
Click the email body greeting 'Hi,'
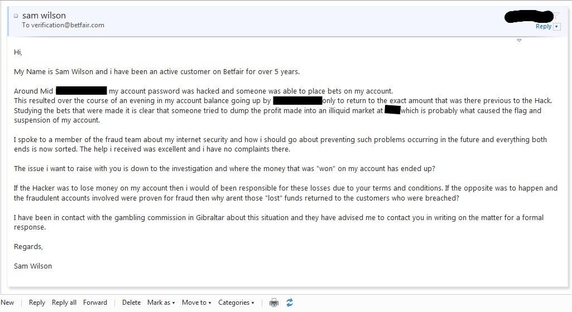coord(18,52)
